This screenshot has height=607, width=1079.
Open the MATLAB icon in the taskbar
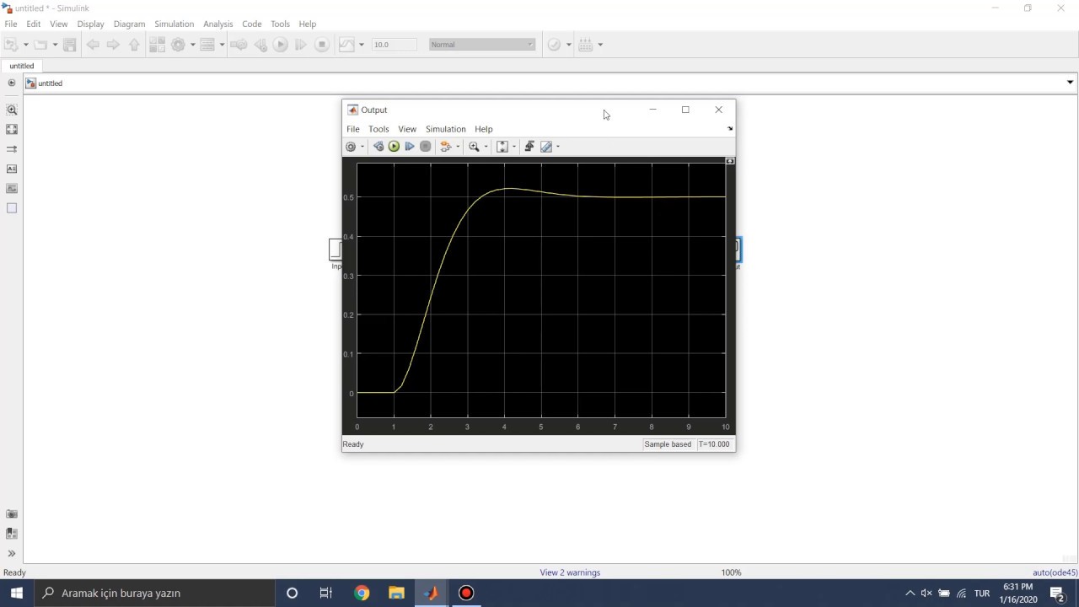coord(432,594)
